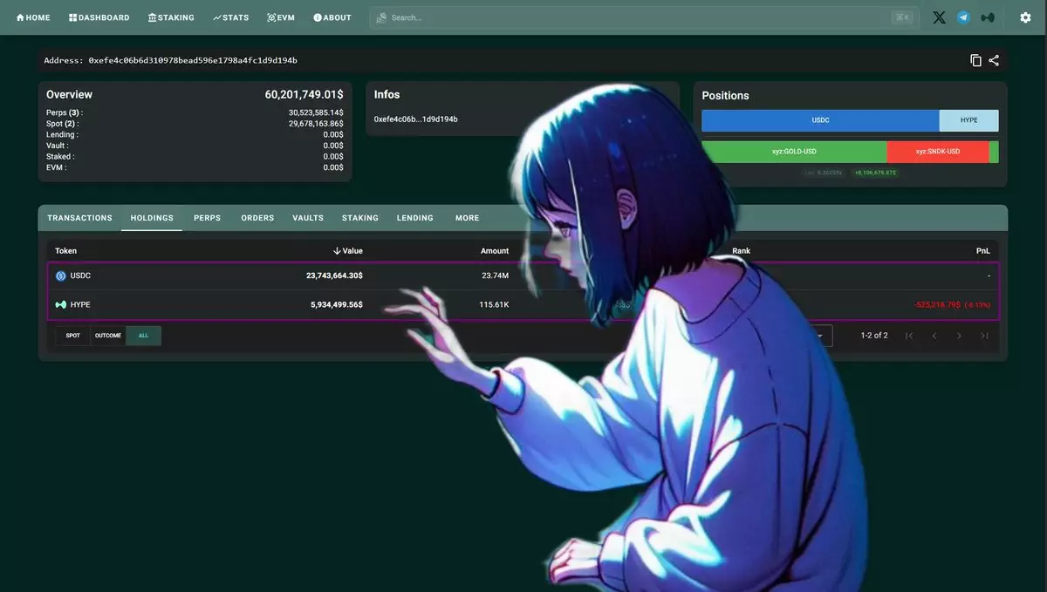Viewport: 1047px width, 592px height.
Task: Click Spot value 29,678,163.86$
Action: click(x=316, y=124)
